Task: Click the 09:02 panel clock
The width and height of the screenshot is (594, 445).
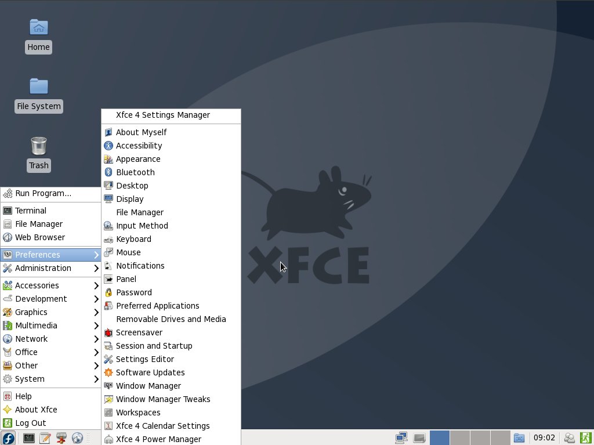Action: tap(544, 438)
